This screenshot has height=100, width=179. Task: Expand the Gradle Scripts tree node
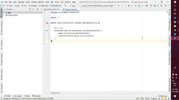pyautogui.click(x=4, y=15)
